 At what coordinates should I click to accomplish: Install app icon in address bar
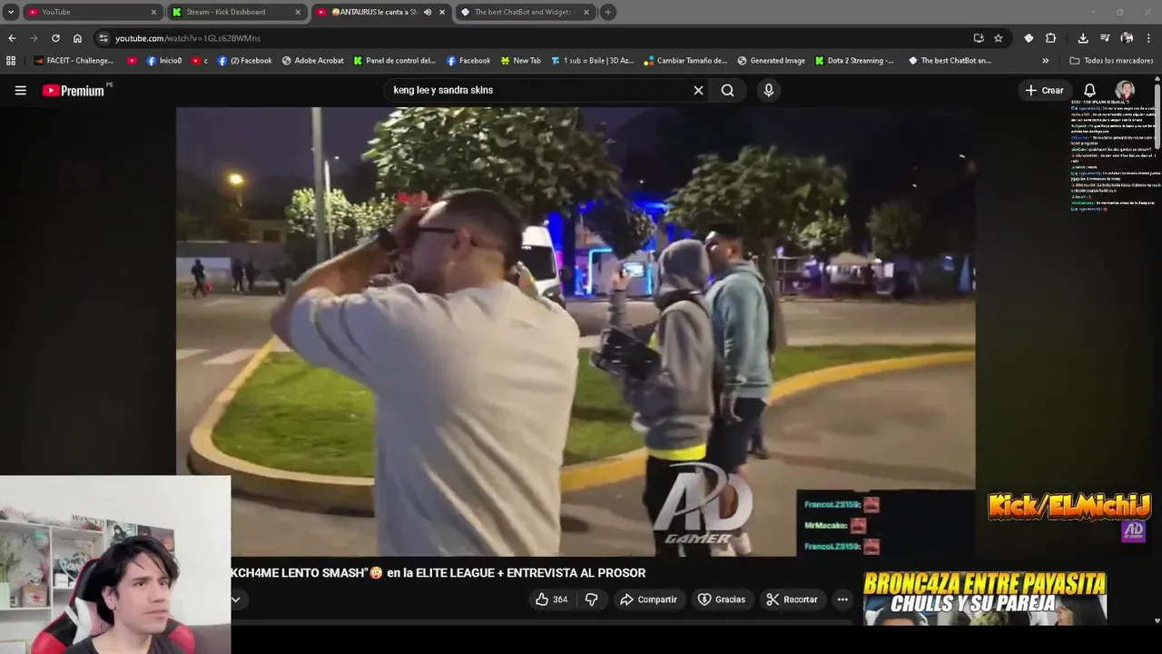[979, 38]
